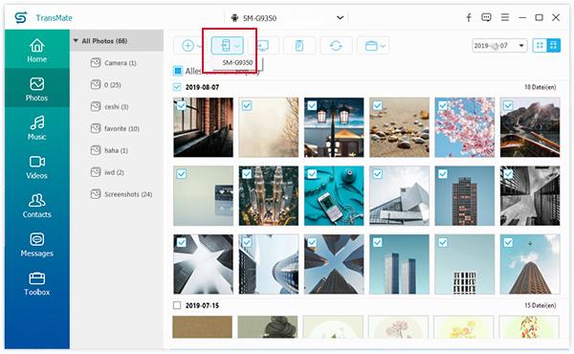Select the Camera (1) album
The width and height of the screenshot is (574, 354).
114,63
